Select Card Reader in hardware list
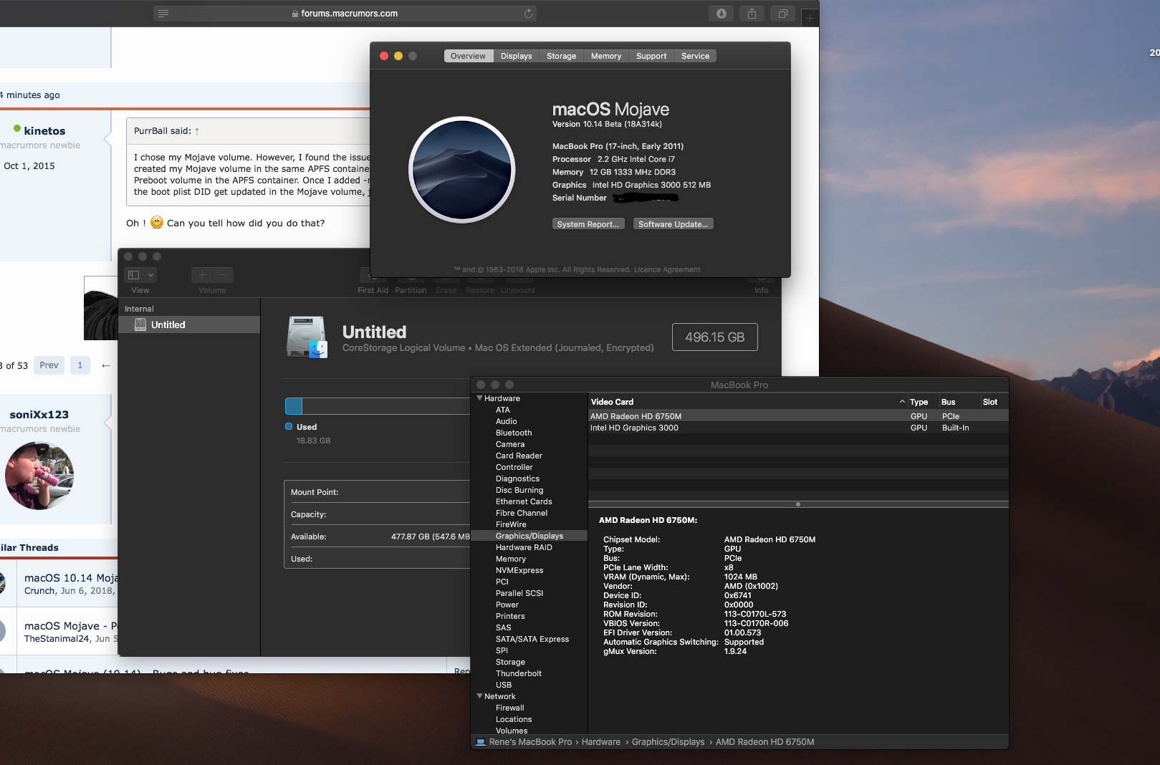Viewport: 1160px width, 765px height. (519, 456)
